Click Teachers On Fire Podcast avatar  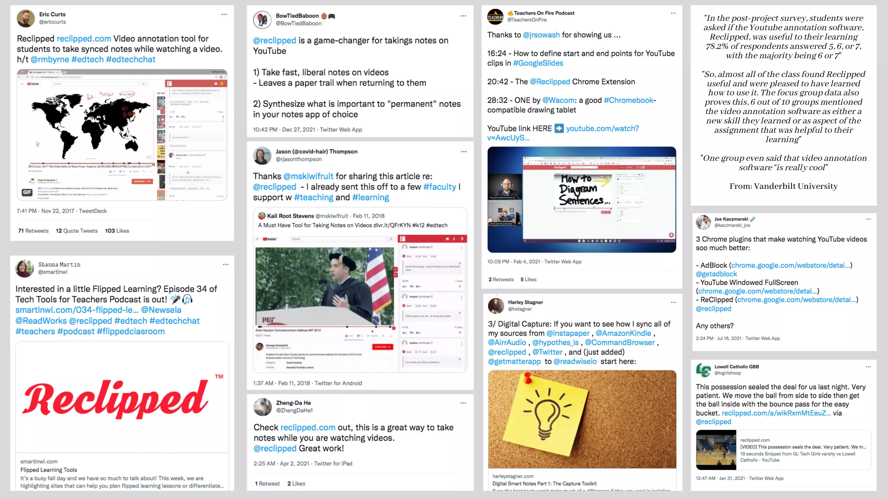(x=495, y=17)
